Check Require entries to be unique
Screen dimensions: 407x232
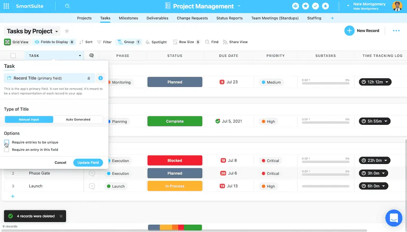pos(7,142)
